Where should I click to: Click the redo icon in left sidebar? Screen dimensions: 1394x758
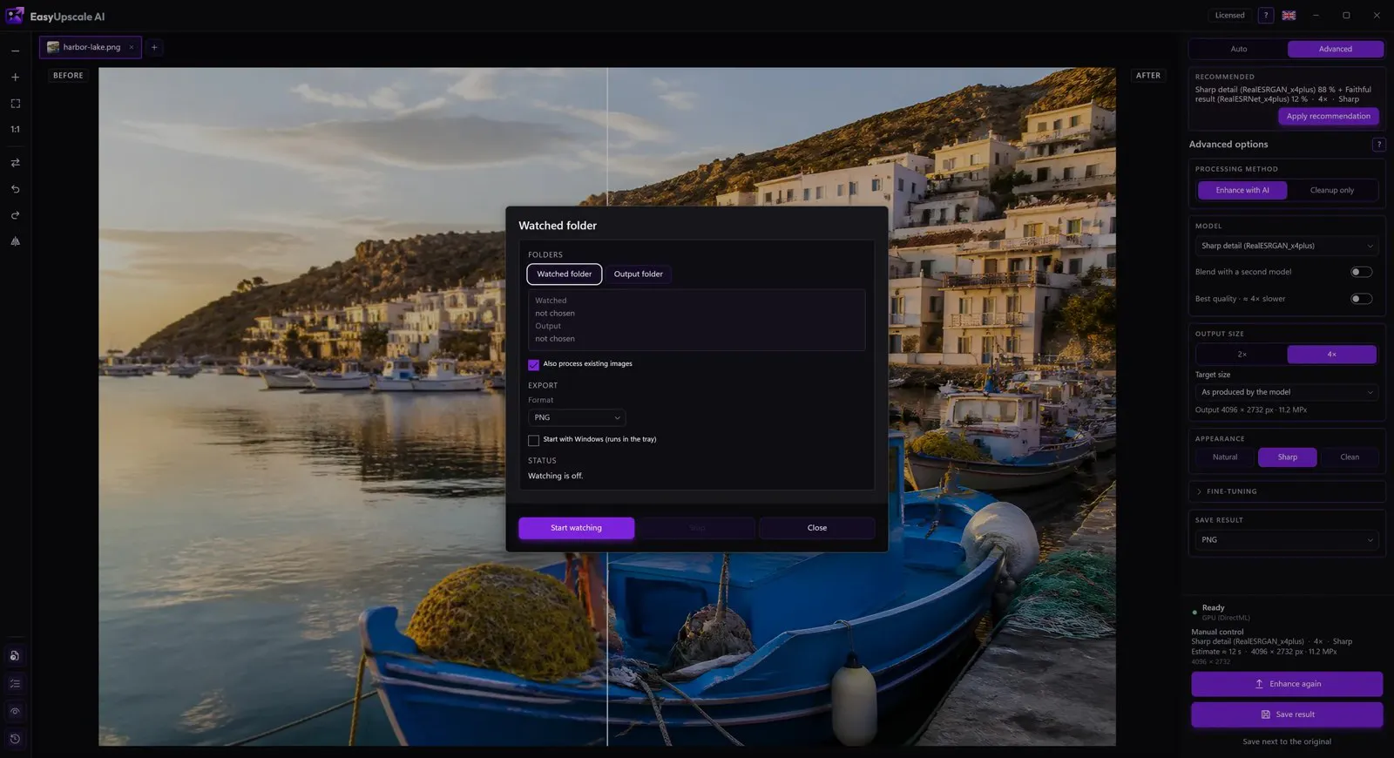(15, 215)
